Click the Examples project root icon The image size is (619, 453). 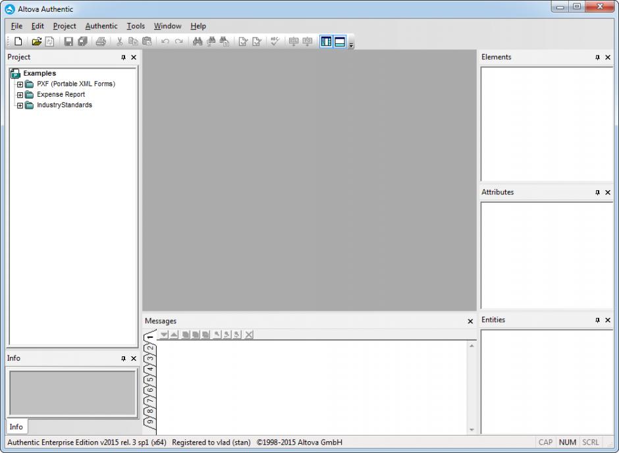point(15,73)
